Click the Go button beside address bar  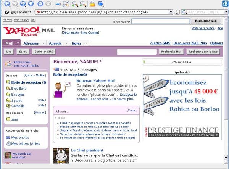click(x=177, y=12)
